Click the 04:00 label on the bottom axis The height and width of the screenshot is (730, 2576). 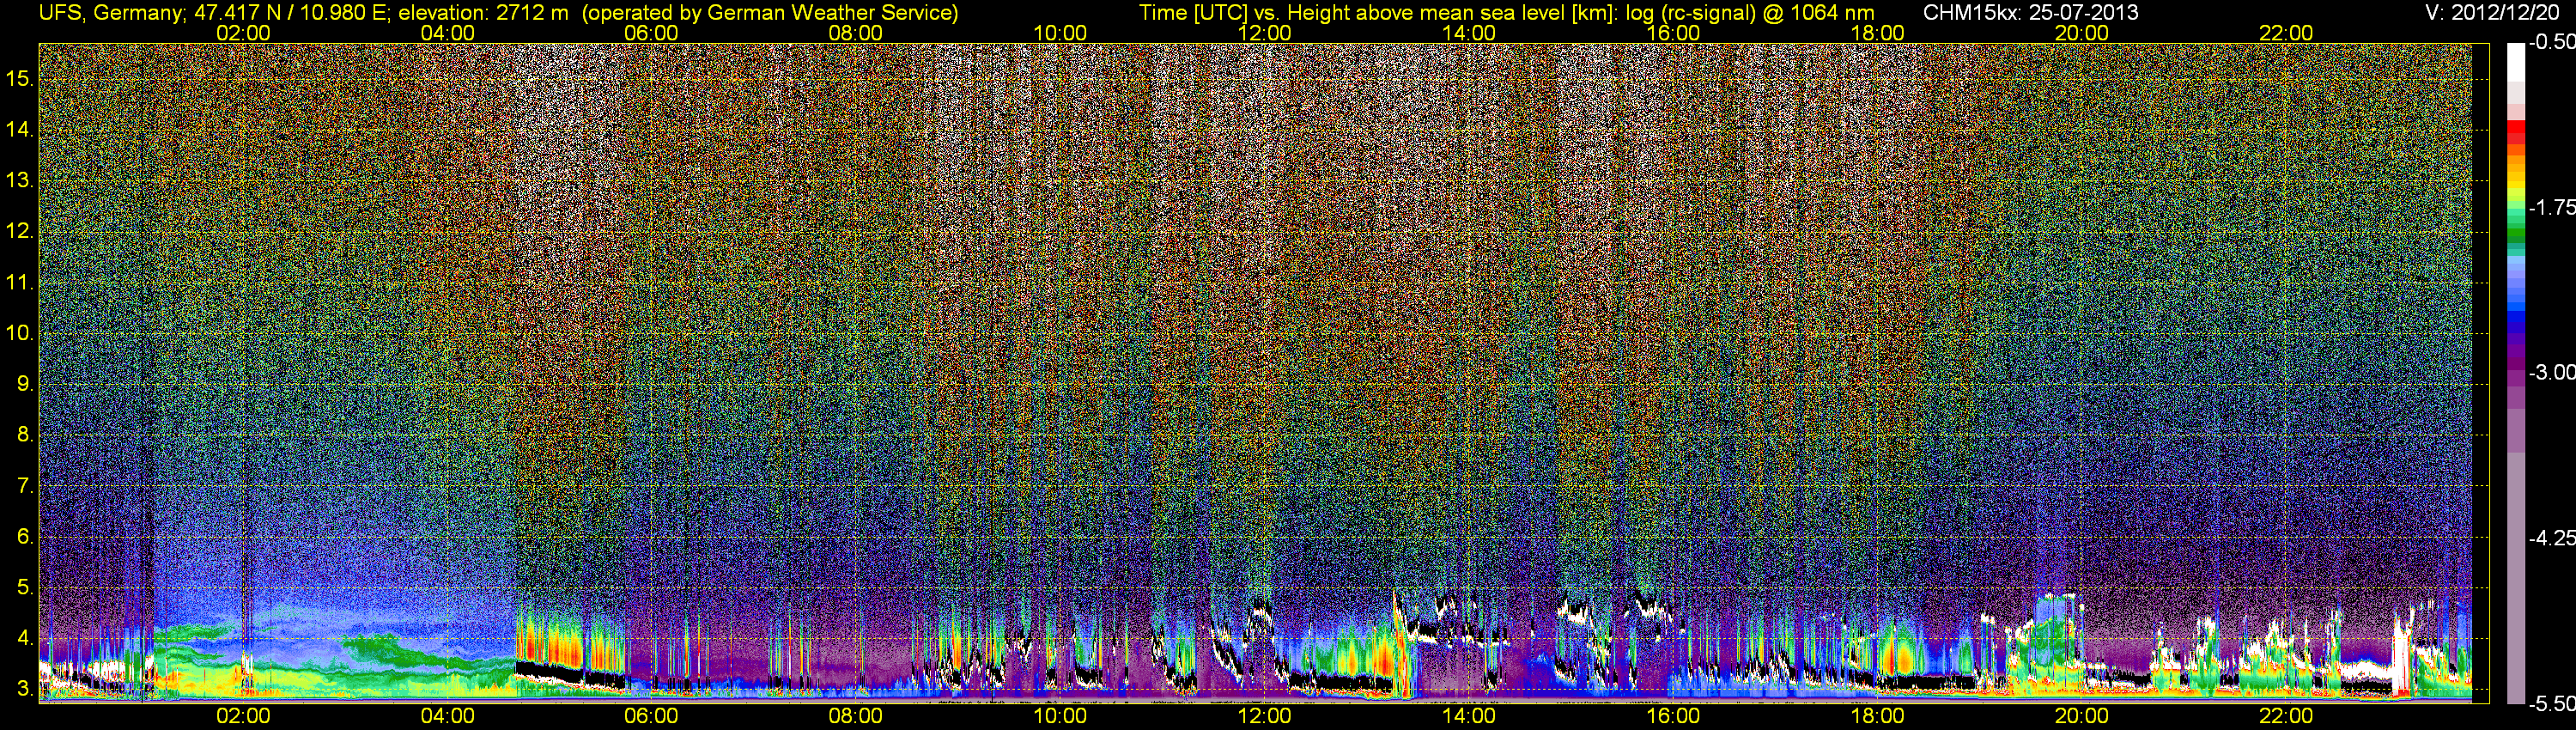point(447,716)
